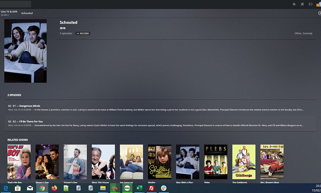Open the green MEY app icon in taskbar
This screenshot has width=321, height=193.
127,188
